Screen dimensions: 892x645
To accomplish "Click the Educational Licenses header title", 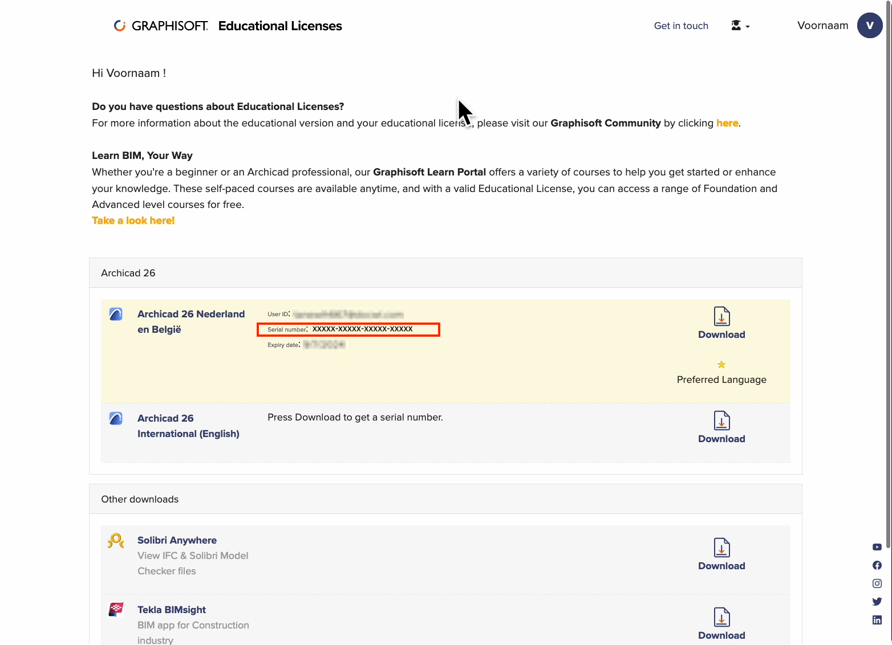I will pos(280,26).
